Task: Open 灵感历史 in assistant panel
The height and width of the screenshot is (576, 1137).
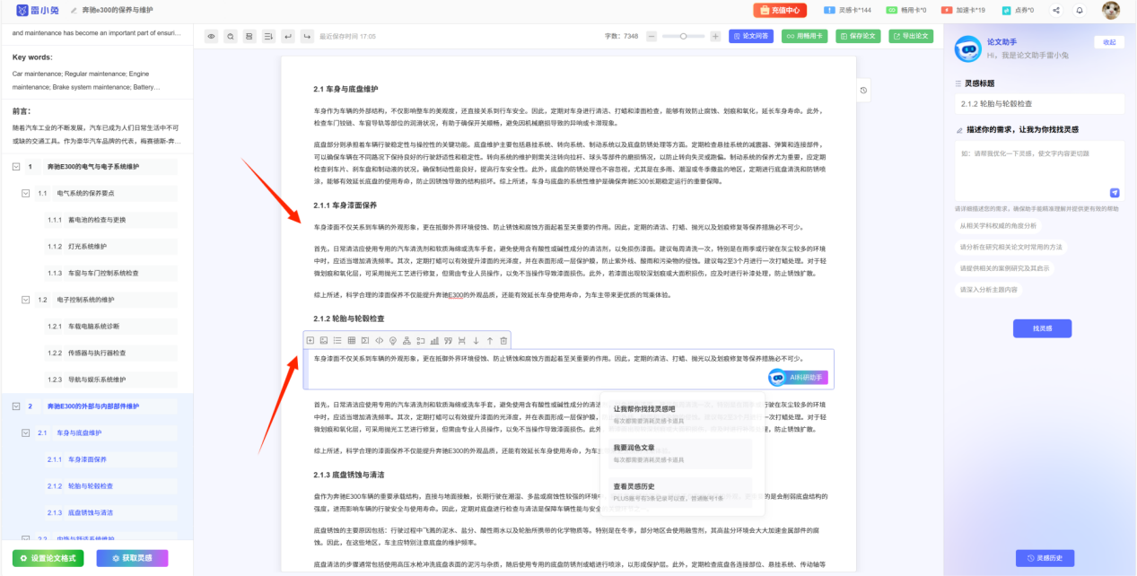Action: pyautogui.click(x=1045, y=557)
